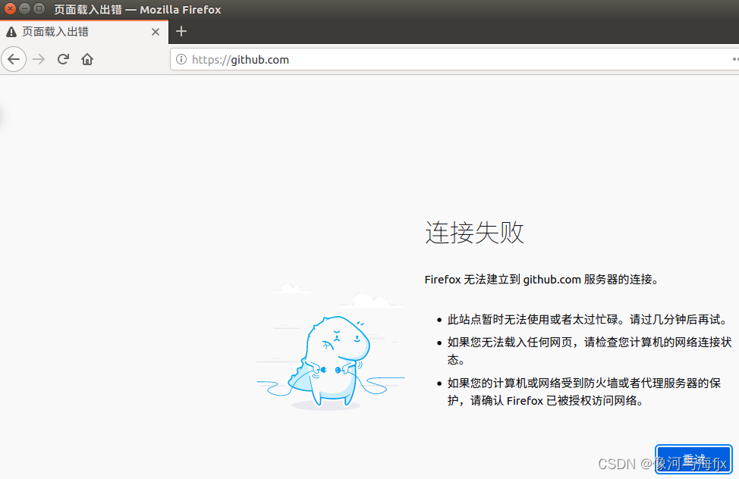Open the Firefox home page
The image size is (739, 479).
click(87, 59)
